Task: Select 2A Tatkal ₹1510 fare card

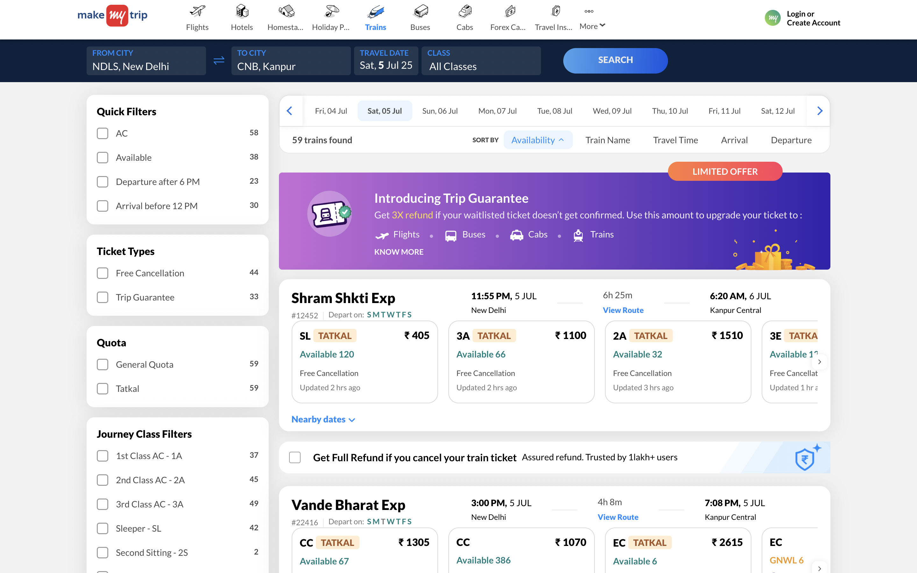Action: click(x=678, y=362)
